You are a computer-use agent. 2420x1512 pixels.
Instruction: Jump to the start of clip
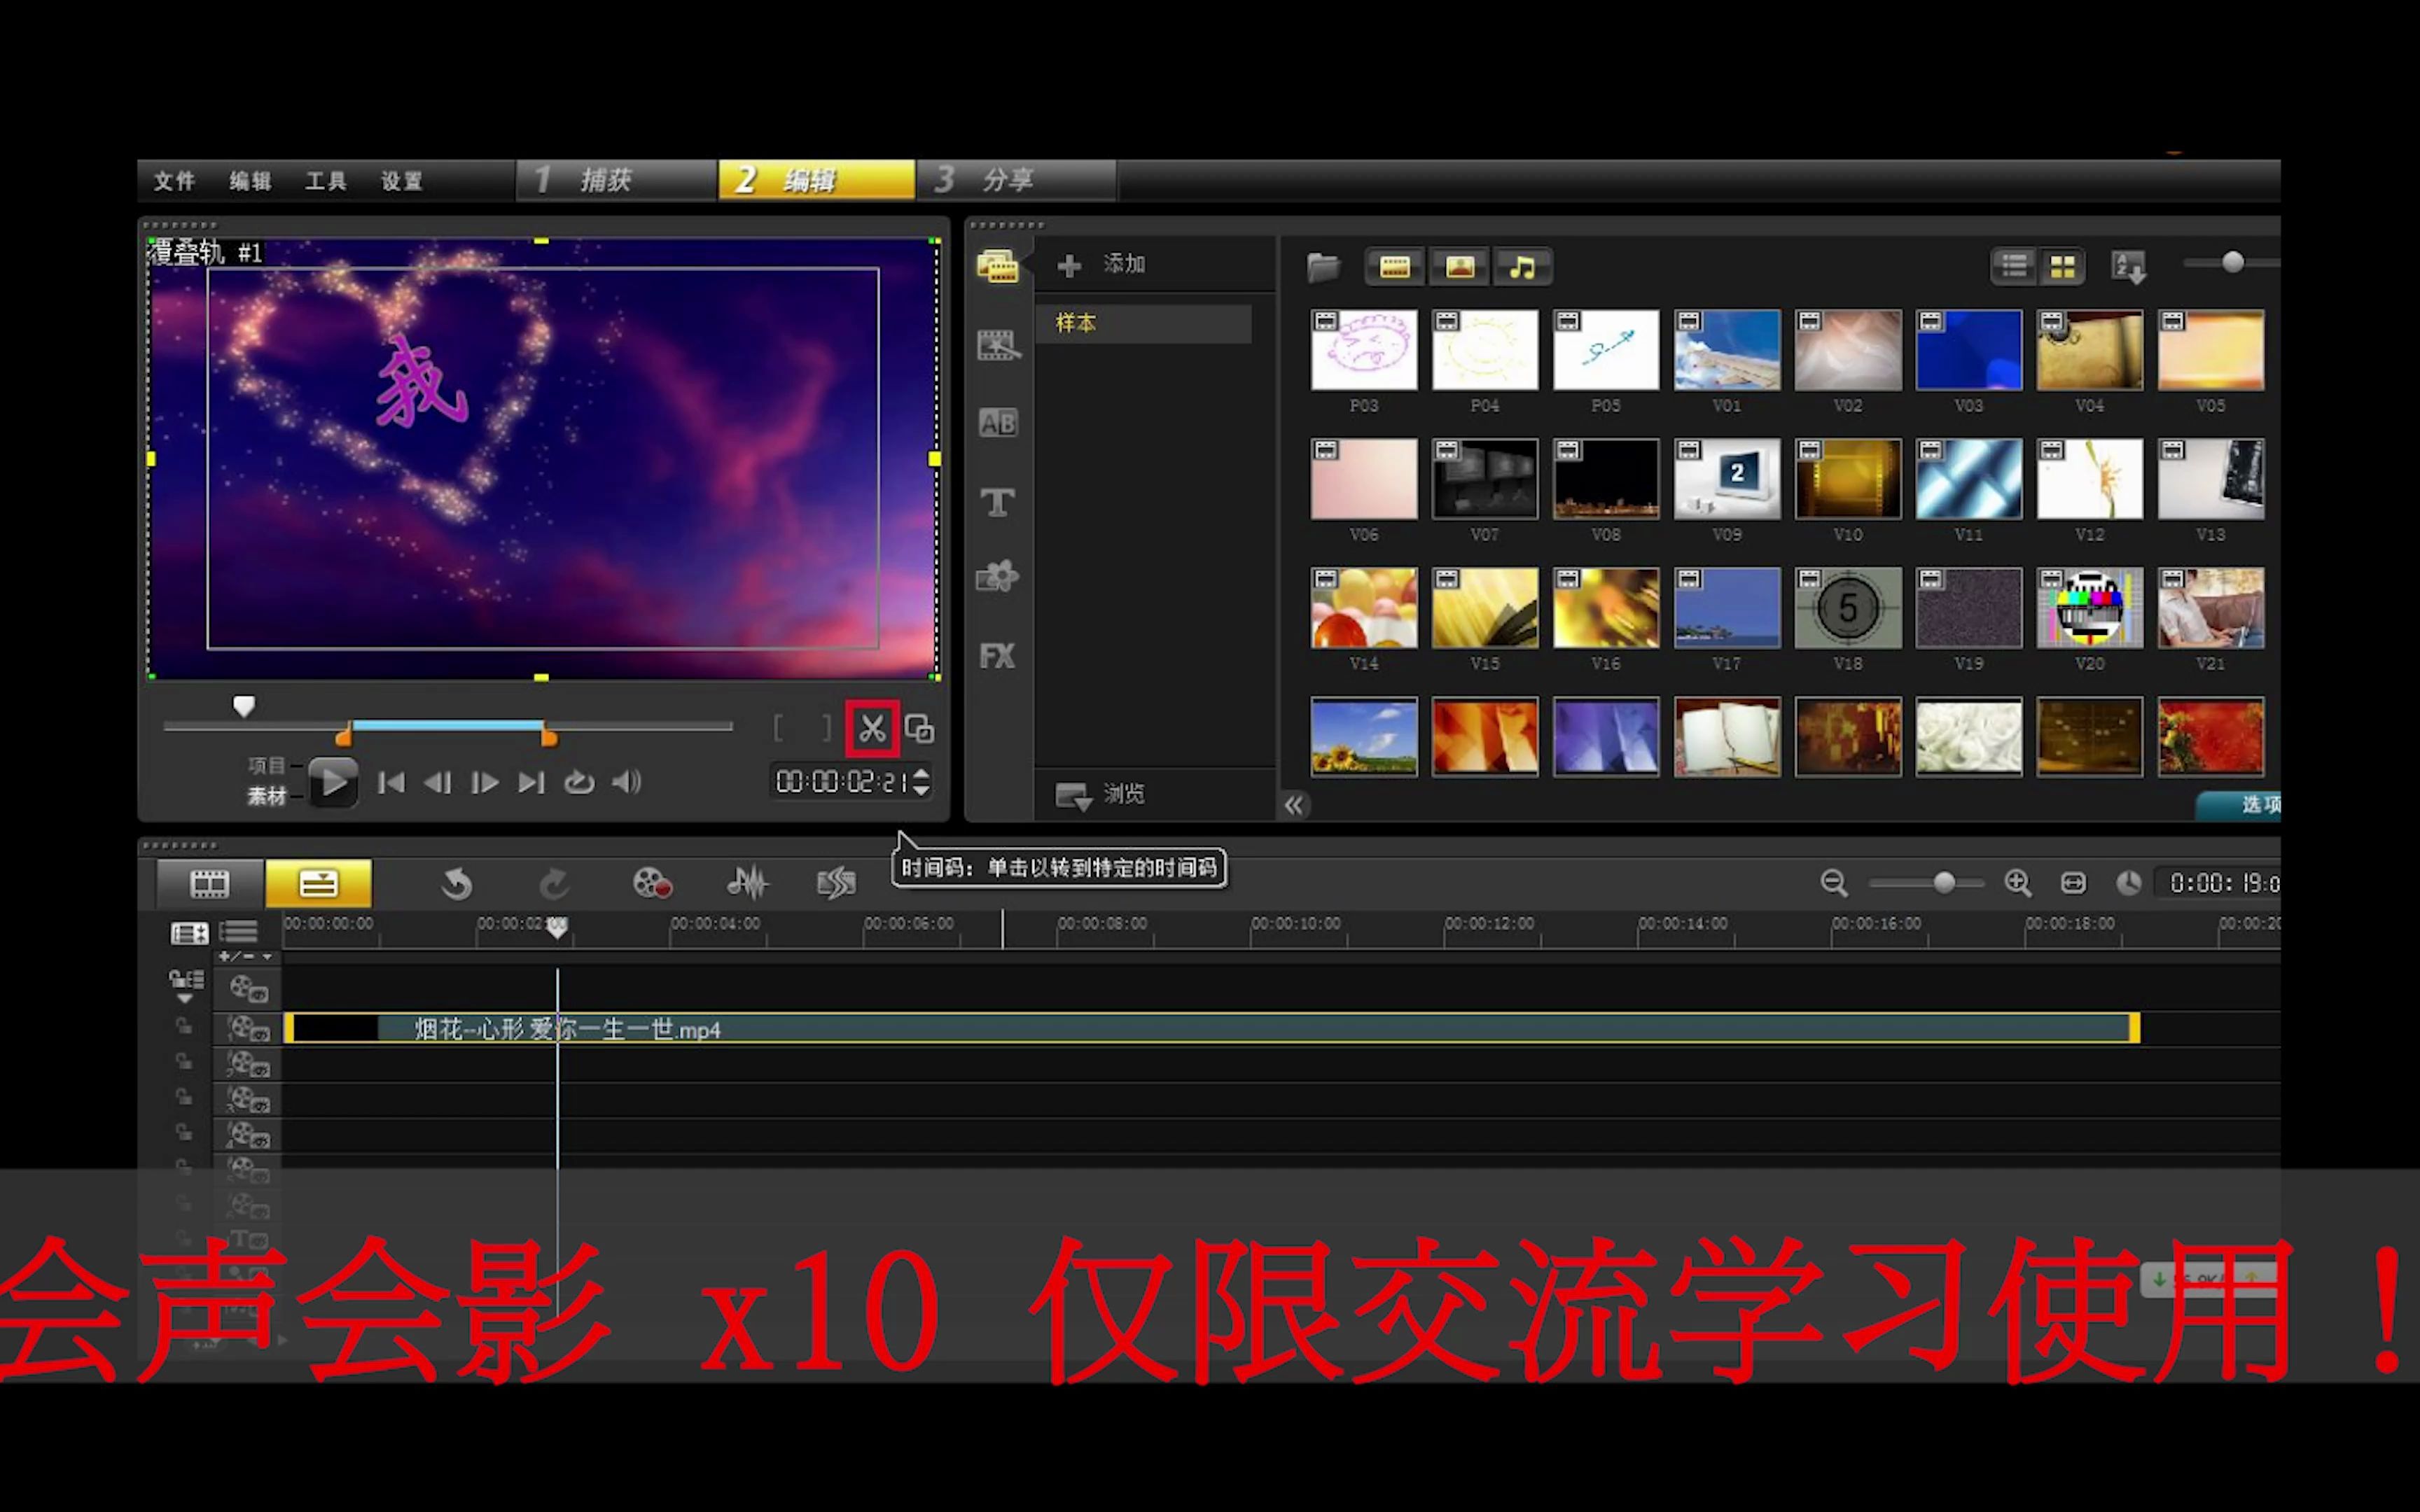[x=391, y=782]
